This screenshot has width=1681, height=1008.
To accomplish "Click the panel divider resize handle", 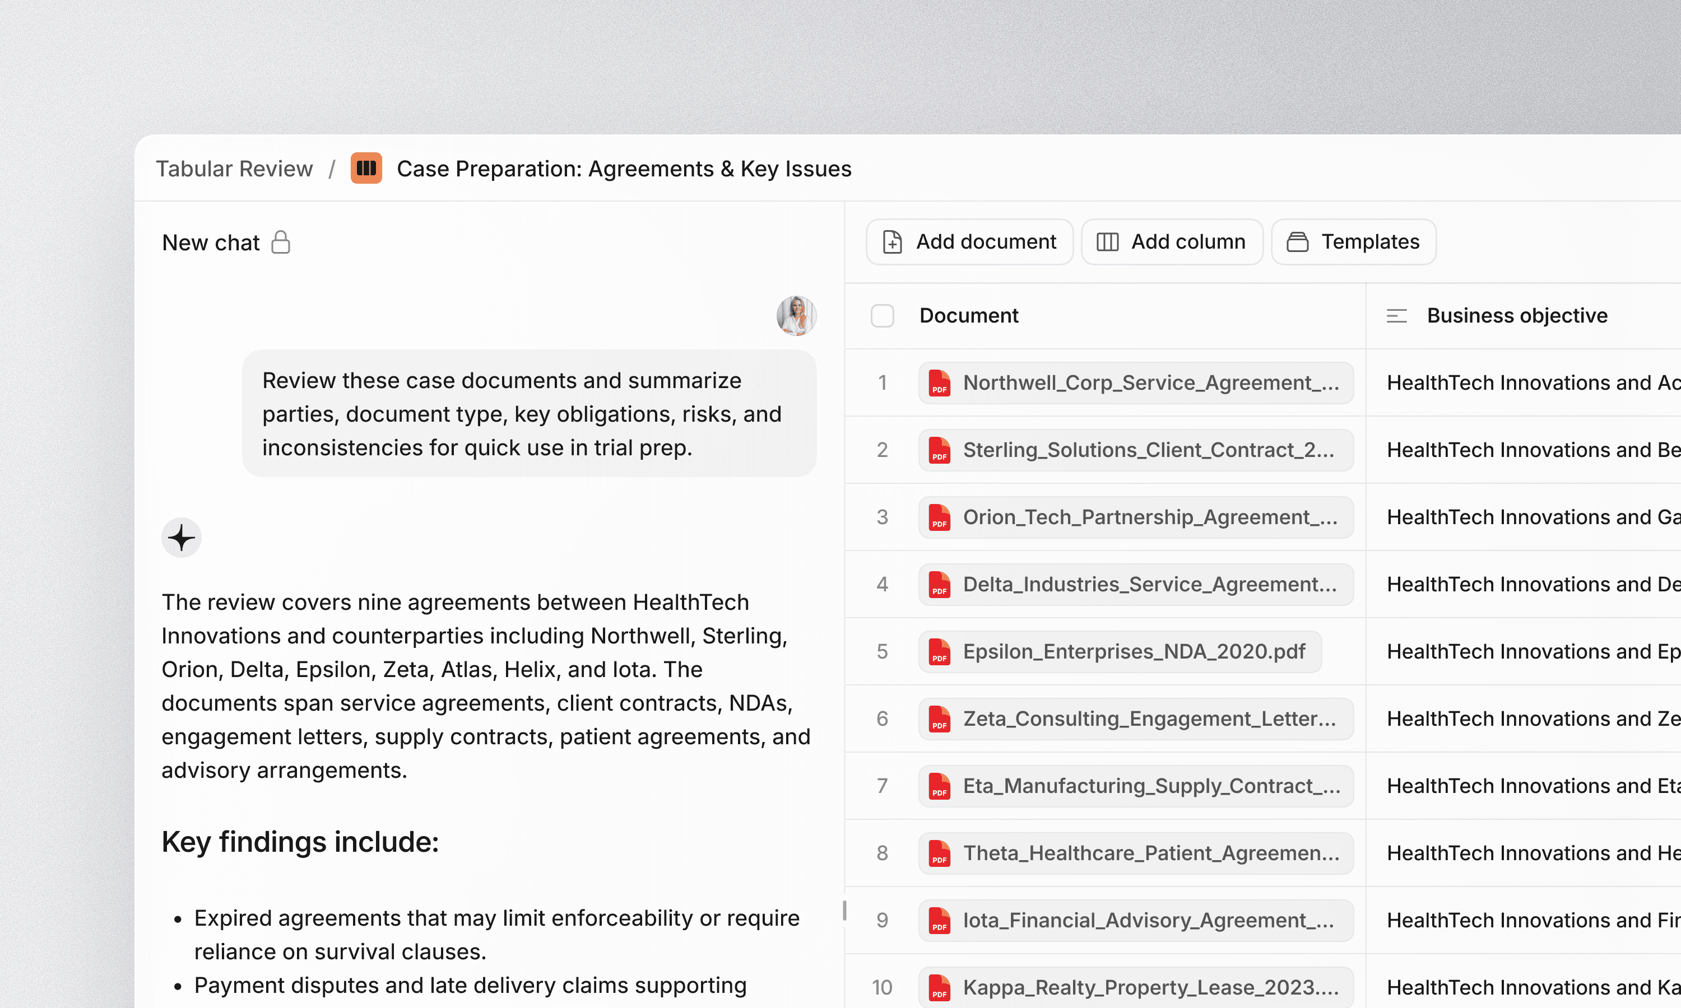I will pyautogui.click(x=844, y=910).
